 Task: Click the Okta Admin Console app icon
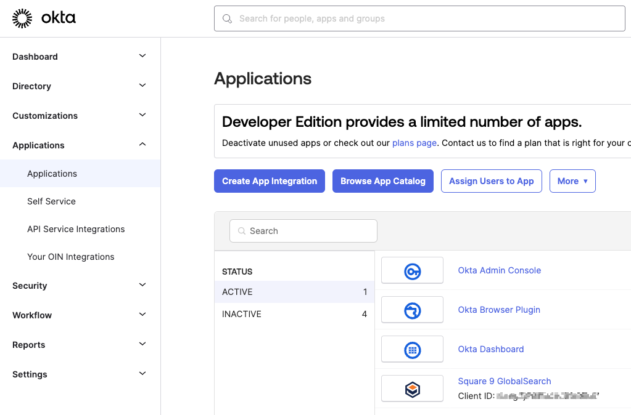(412, 271)
